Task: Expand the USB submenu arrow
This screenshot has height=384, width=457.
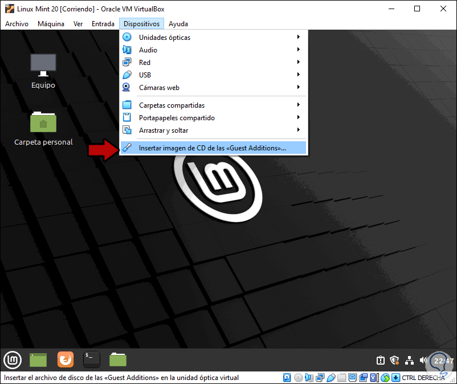Action: tap(299, 74)
